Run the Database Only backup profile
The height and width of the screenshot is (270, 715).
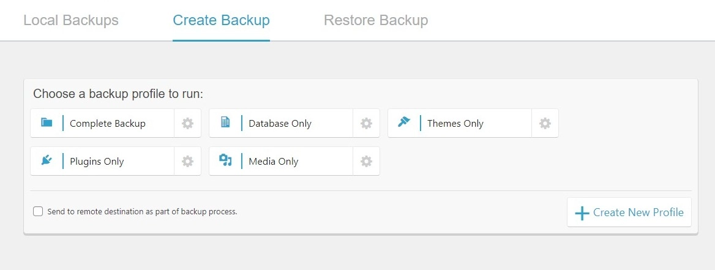[281, 123]
